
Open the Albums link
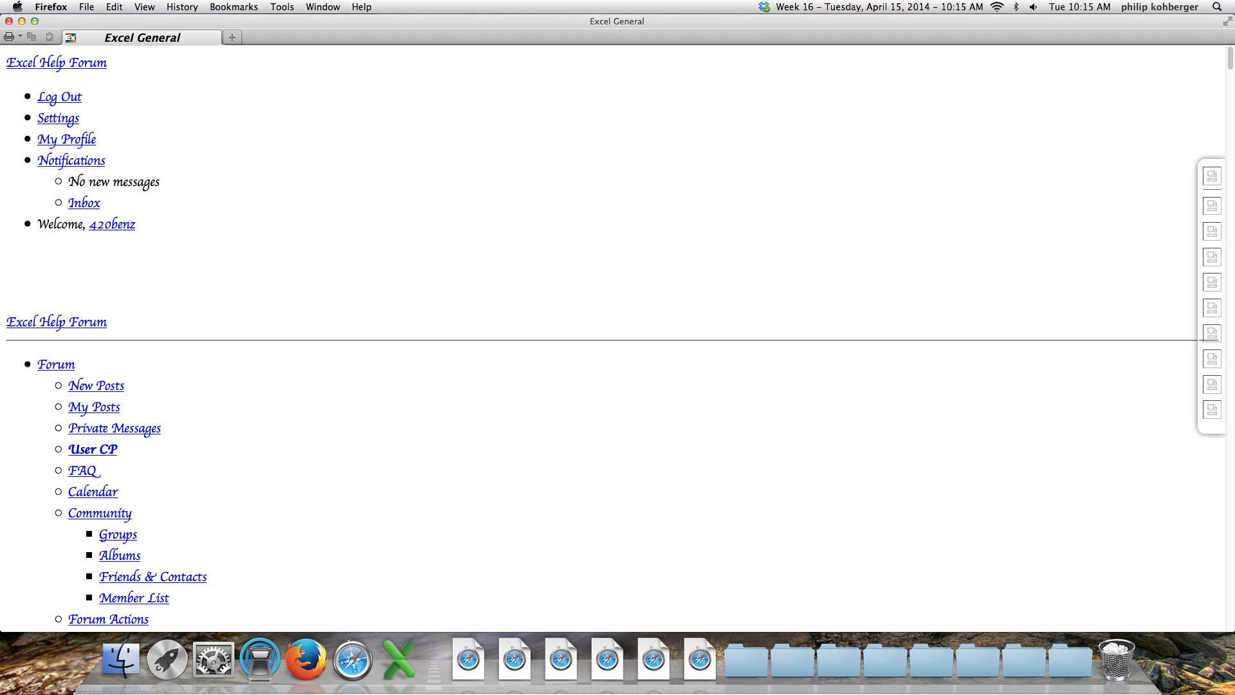click(120, 555)
